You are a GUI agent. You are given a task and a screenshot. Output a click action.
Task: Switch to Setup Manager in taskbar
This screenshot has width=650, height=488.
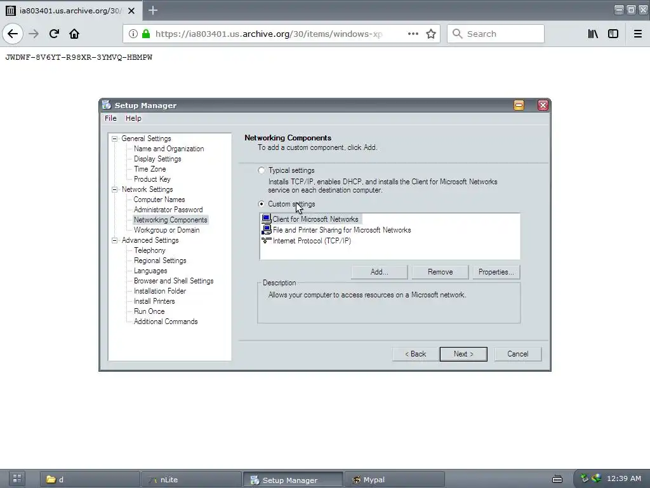(293, 480)
